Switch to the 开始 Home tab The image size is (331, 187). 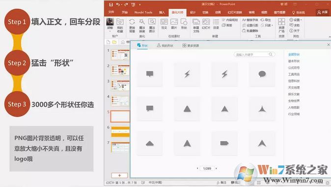pos(125,12)
